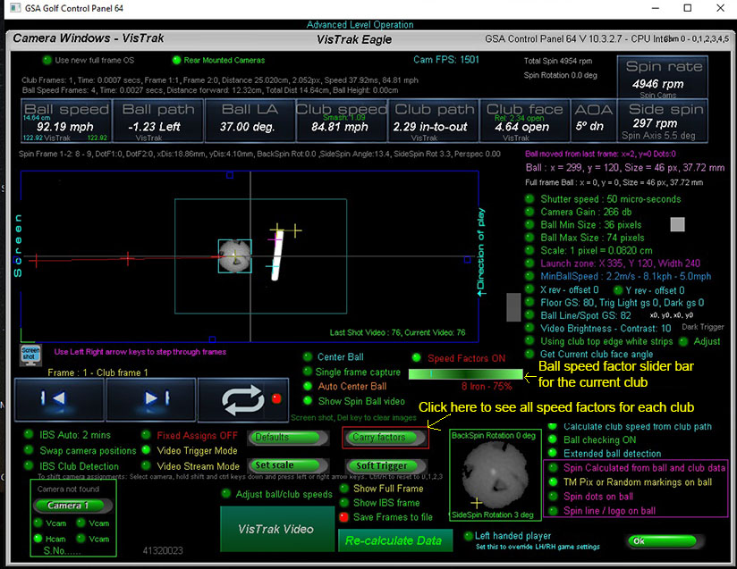Viewport: 737px width, 569px height.
Task: Toggle Show Full Frame
Action: point(344,489)
